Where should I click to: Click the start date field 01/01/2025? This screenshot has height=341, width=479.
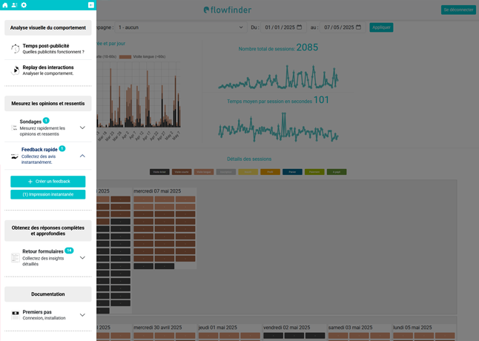coord(283,27)
